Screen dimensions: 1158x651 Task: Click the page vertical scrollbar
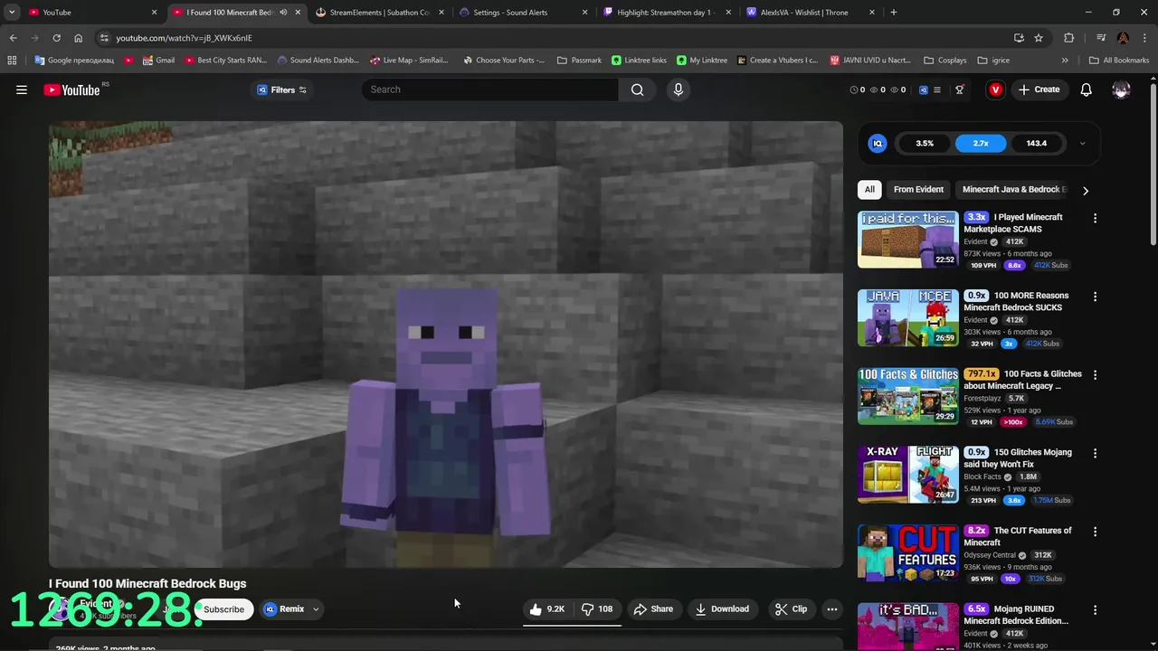click(x=1153, y=163)
